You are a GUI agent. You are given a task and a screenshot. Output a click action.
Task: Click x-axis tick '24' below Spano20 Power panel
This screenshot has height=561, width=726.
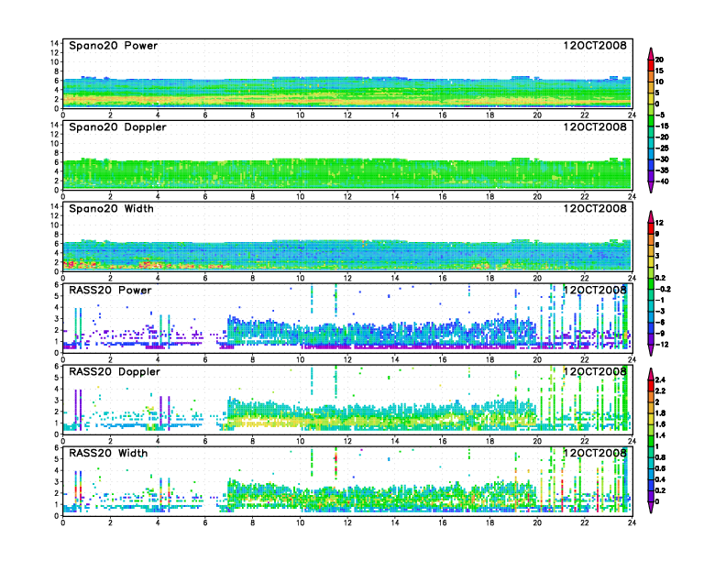(632, 115)
